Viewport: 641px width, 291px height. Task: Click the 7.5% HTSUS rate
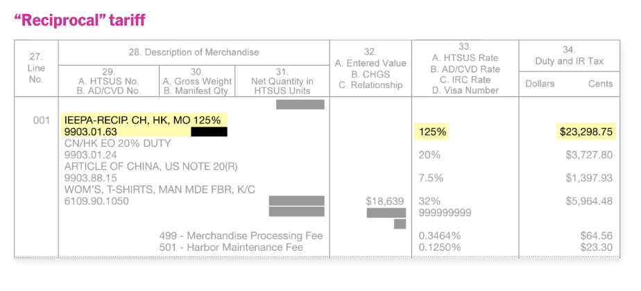[431, 178]
